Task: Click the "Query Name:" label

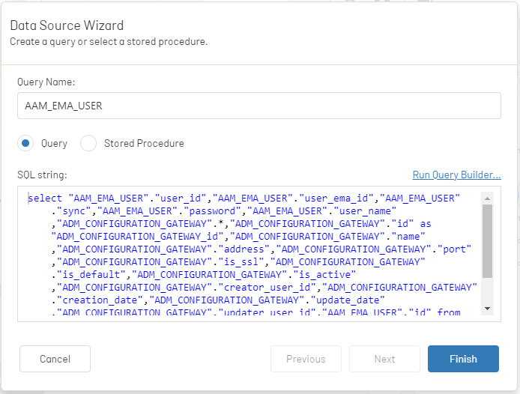Action: click(46, 82)
